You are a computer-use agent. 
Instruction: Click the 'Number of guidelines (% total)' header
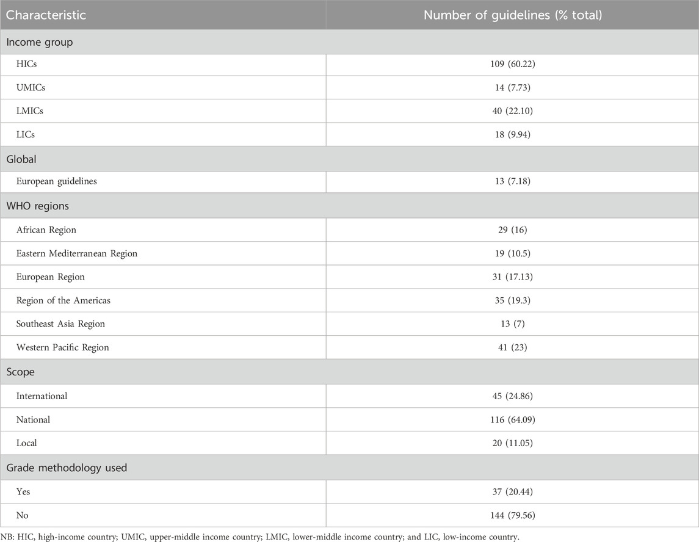click(513, 15)
